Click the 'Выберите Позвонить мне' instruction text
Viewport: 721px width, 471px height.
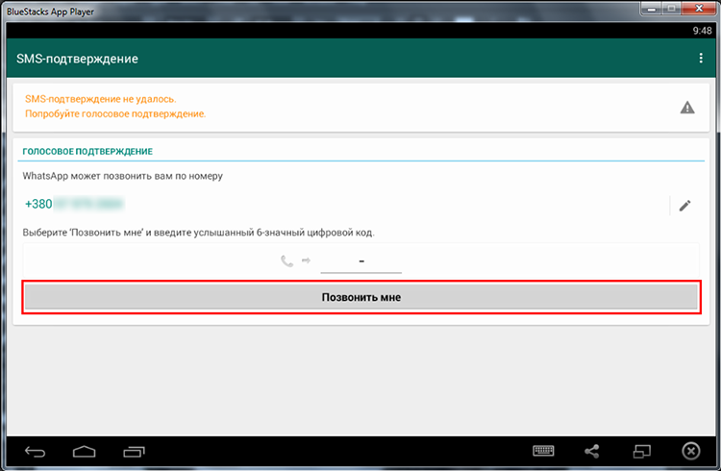199,233
